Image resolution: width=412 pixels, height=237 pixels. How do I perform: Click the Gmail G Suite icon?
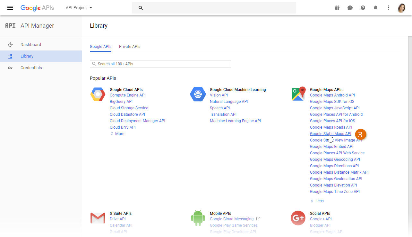pos(98,218)
